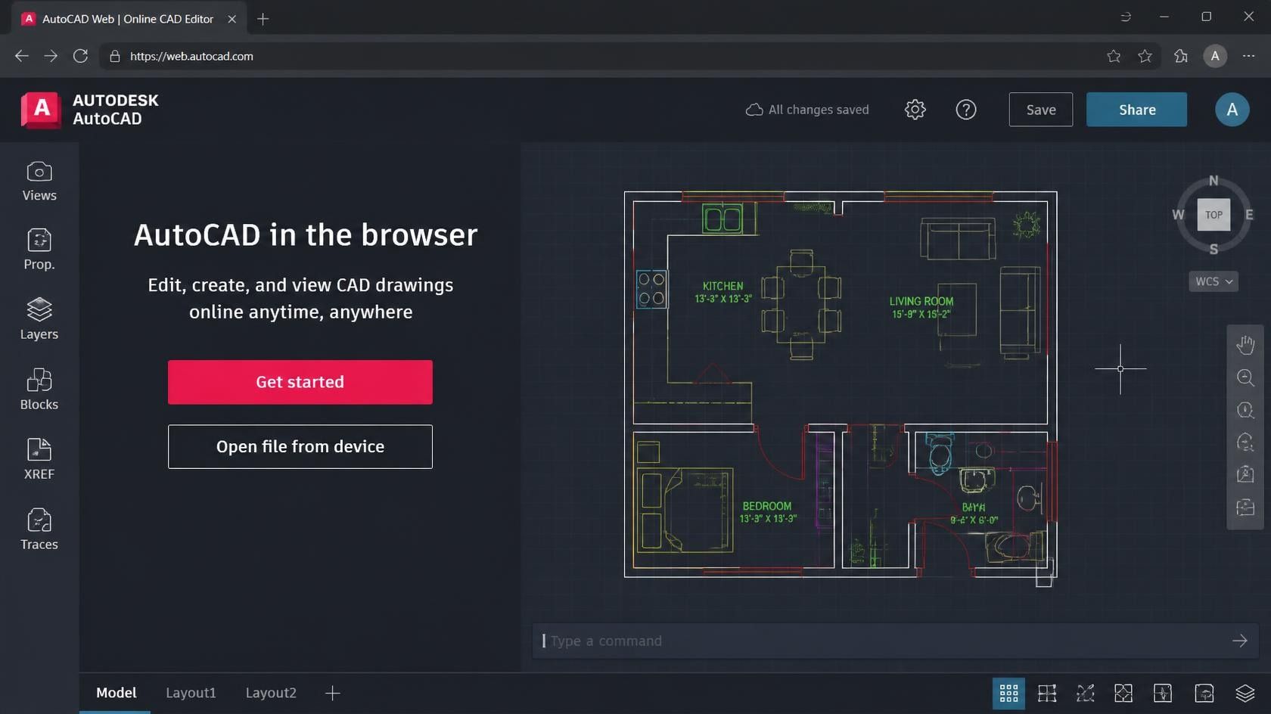
Task: Reload the browser page
Action: pyautogui.click(x=80, y=56)
